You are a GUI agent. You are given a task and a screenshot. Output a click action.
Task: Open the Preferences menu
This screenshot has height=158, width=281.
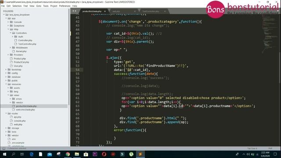point(65,6)
